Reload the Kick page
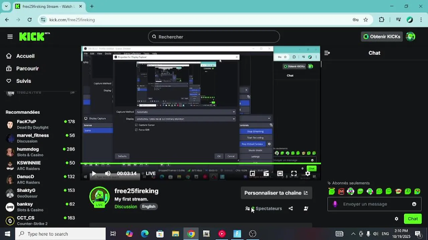This screenshot has height=240, width=428. pos(29,20)
